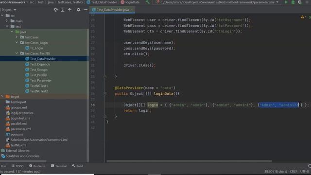This screenshot has height=175, width=311.
Task: Close the Test_DataProvider.java tab
Action: click(132, 10)
